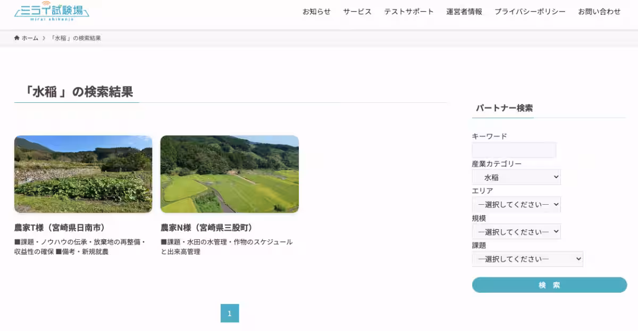Open the お知らせ menu item
The height and width of the screenshot is (331, 638).
[316, 11]
